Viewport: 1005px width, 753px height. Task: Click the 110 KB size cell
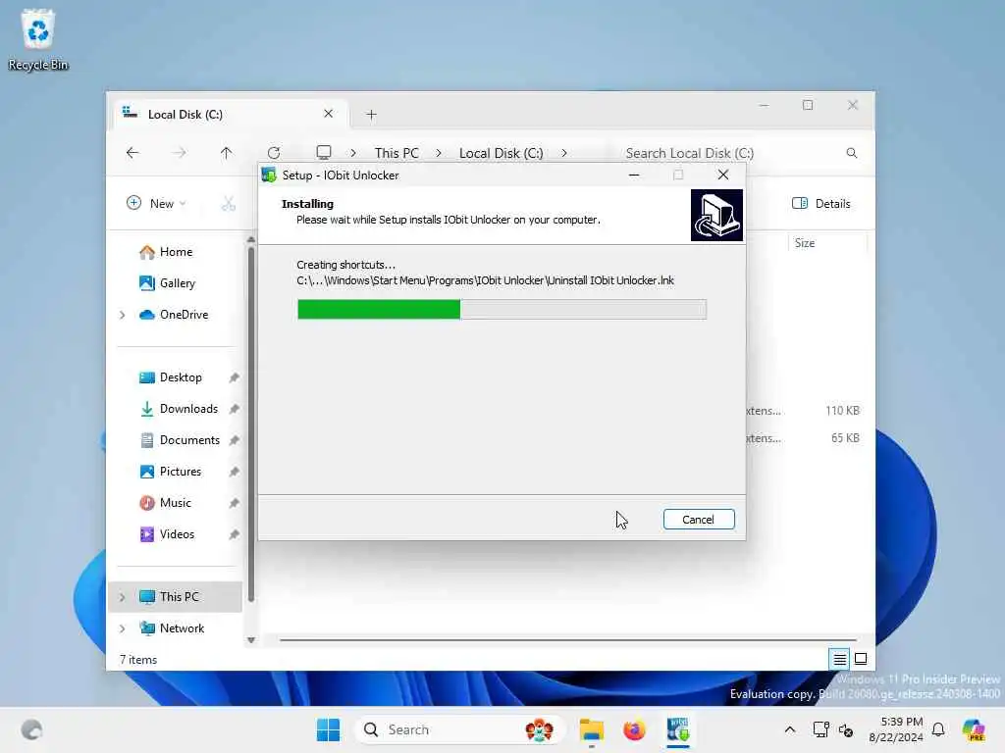pyautogui.click(x=842, y=411)
